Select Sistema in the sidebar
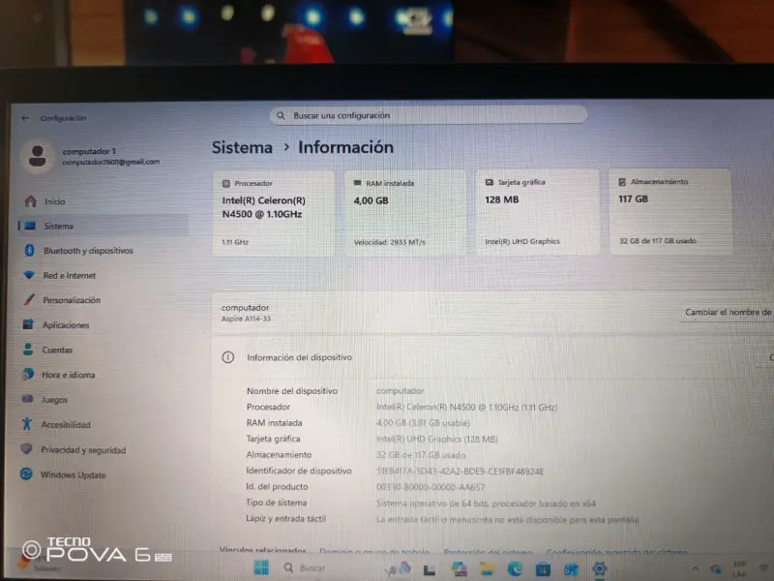The width and height of the screenshot is (774, 581). (x=103, y=227)
